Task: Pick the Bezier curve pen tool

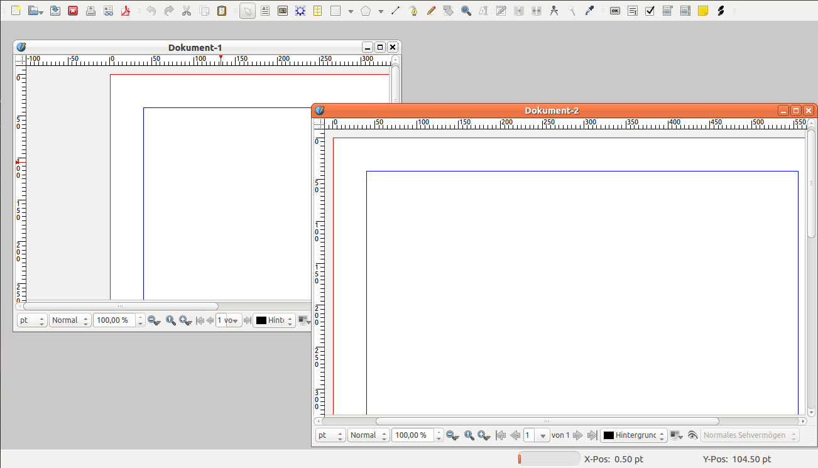Action: click(413, 11)
